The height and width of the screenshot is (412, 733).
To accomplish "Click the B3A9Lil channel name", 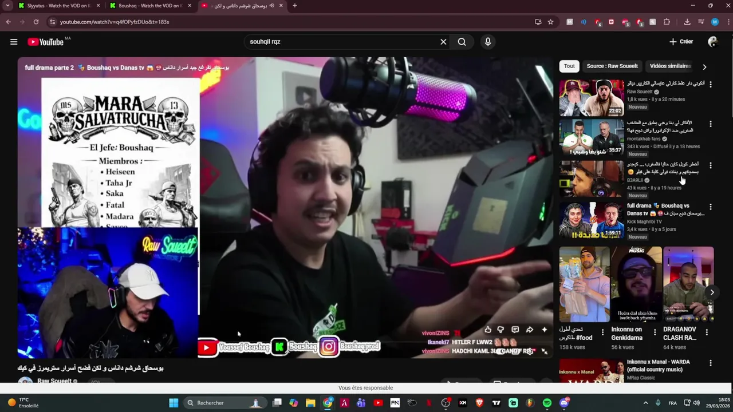I will tap(635, 180).
